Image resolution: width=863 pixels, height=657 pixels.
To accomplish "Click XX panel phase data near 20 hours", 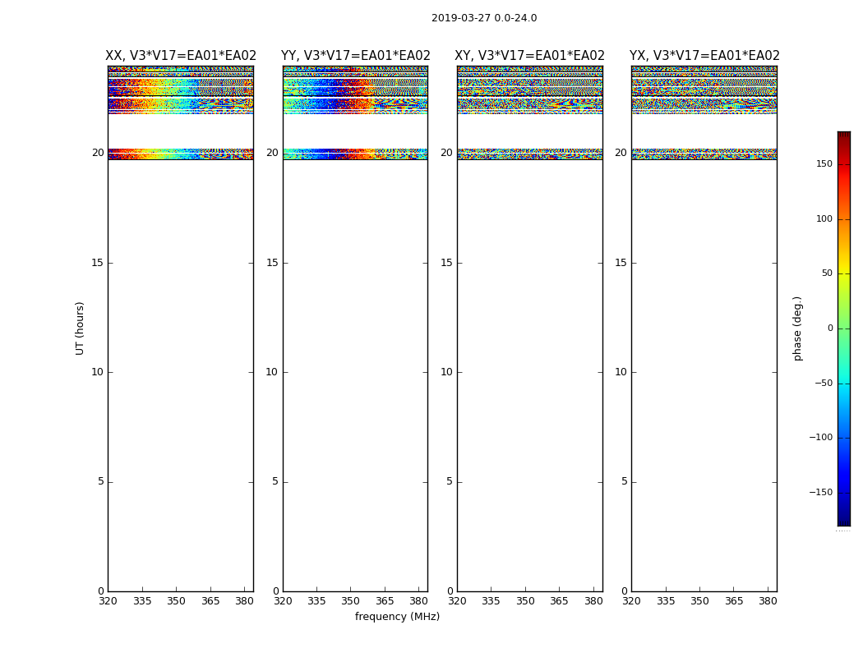I will click(x=181, y=154).
